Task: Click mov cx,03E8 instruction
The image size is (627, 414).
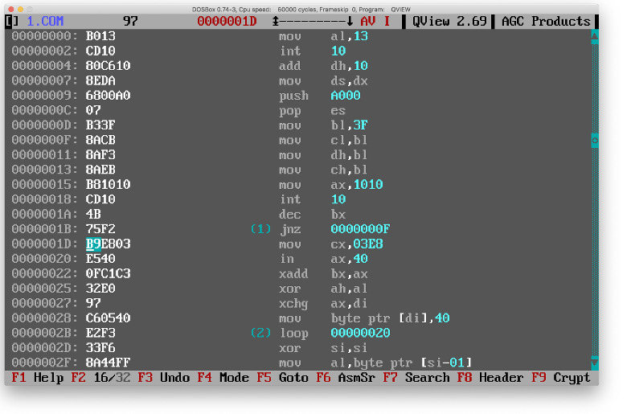Action: [330, 244]
